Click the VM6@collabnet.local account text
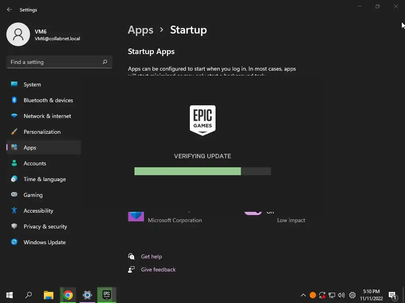 click(x=57, y=39)
